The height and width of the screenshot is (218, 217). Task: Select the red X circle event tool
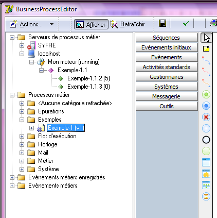point(206,117)
